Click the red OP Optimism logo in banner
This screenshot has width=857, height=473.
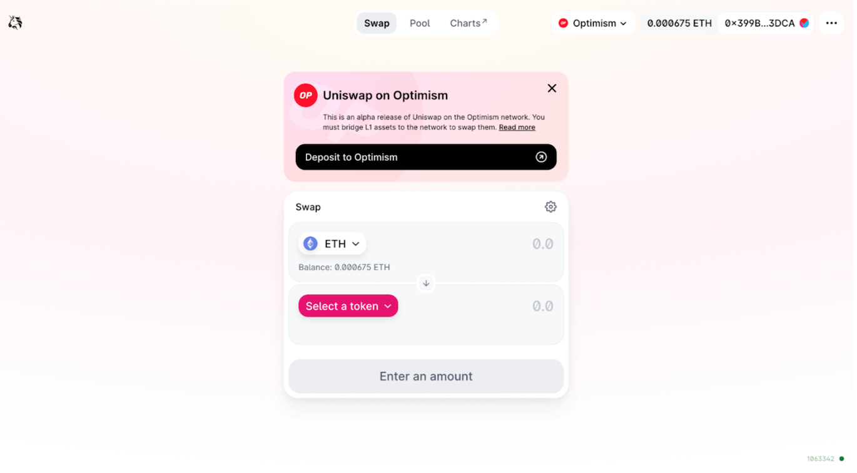(306, 96)
